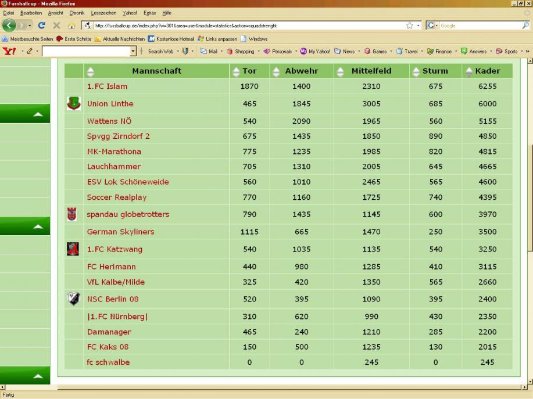Sort the table by the Mittelfeld column arrows
Image resolution: width=533 pixels, height=399 pixels.
point(341,71)
